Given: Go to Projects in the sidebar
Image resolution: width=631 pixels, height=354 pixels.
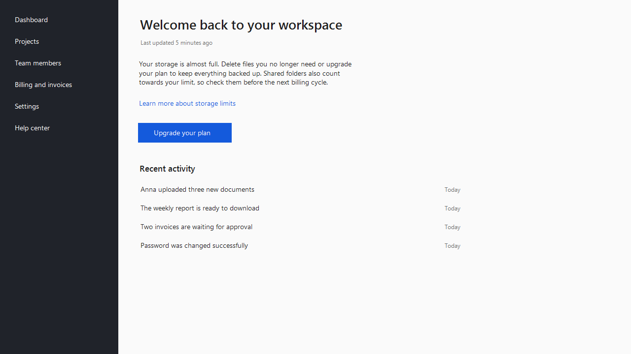Looking at the screenshot, I should coord(27,41).
